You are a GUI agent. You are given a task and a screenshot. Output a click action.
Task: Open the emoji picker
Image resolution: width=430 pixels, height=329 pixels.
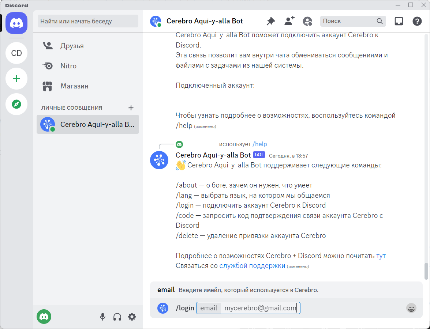(411, 308)
